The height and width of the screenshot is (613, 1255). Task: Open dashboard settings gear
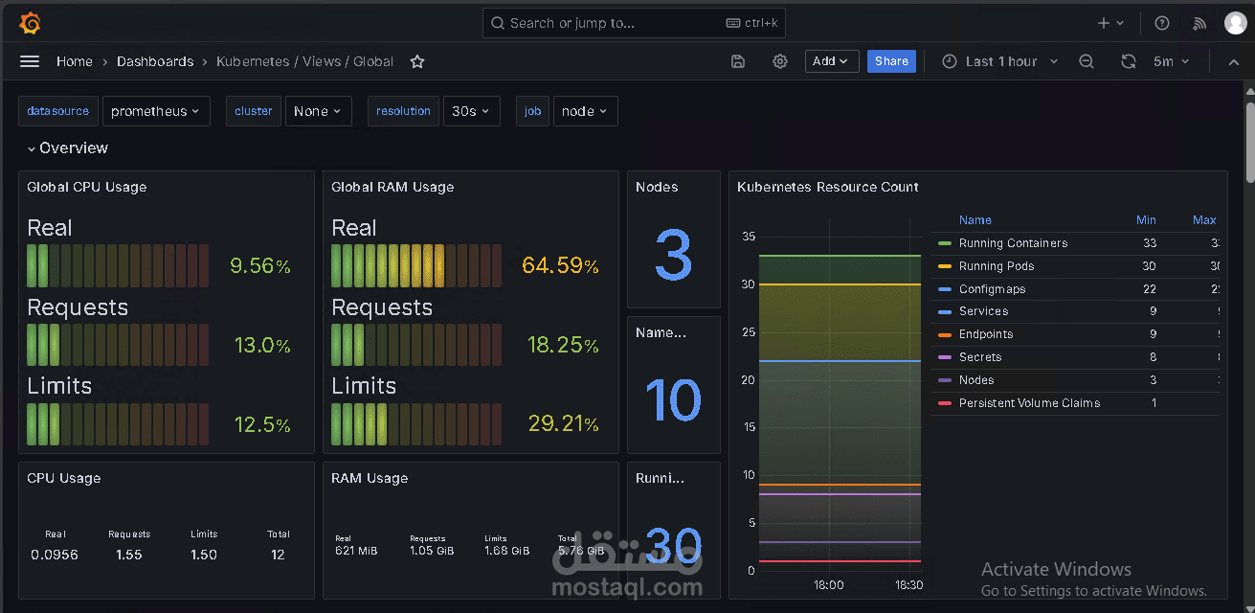tap(779, 60)
